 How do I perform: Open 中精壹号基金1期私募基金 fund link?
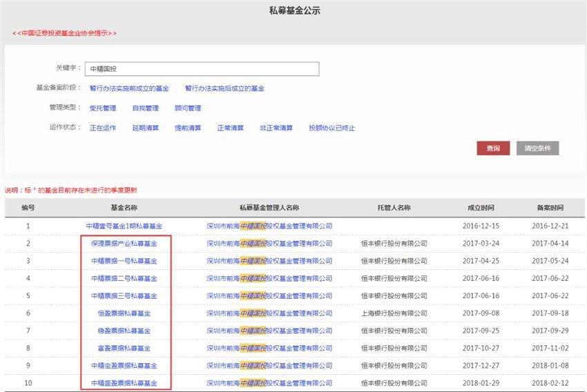[124, 226]
